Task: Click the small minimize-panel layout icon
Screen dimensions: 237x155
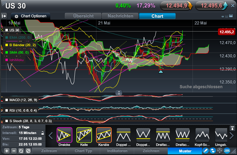Action: click(223, 17)
